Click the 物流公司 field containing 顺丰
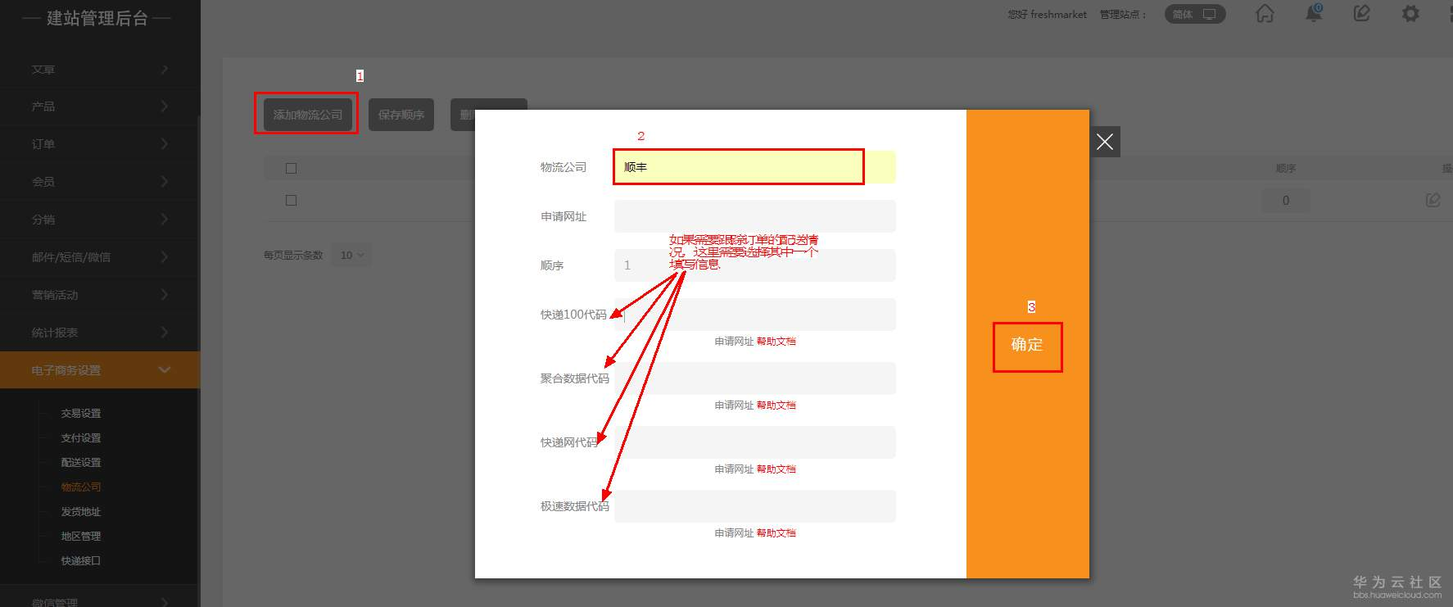This screenshot has height=607, width=1453. pyautogui.click(x=755, y=167)
